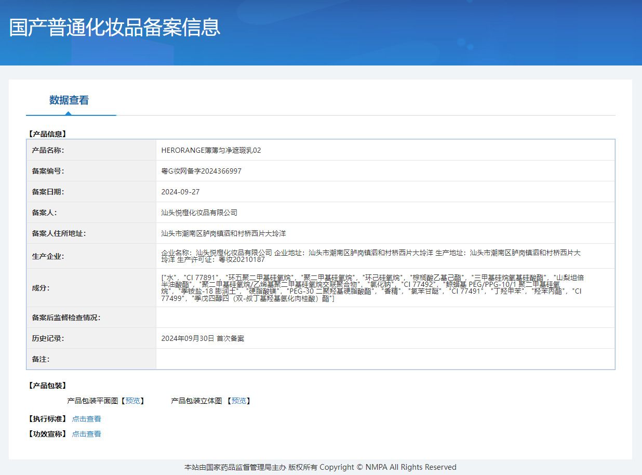Open 点击查看 link next to 功效宣称
Viewport: 642px width, 475px height.
coord(86,434)
